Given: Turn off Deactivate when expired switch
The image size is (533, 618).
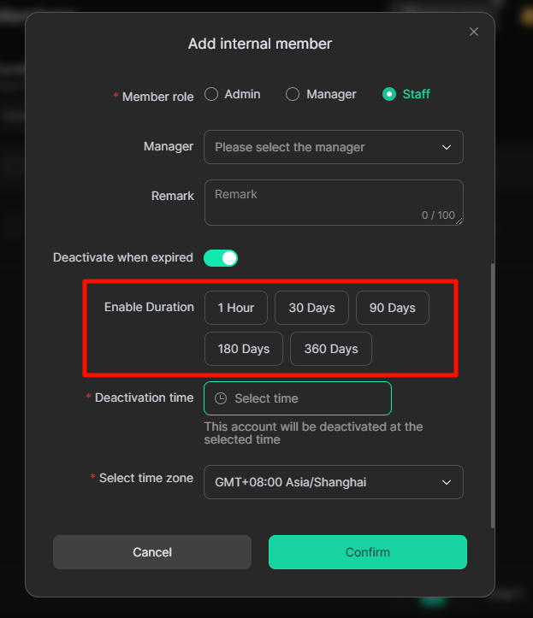Looking at the screenshot, I should tap(220, 257).
